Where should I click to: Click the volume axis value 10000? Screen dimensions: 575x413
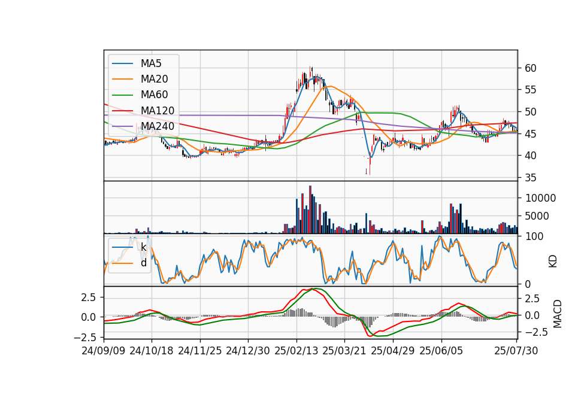click(x=540, y=198)
